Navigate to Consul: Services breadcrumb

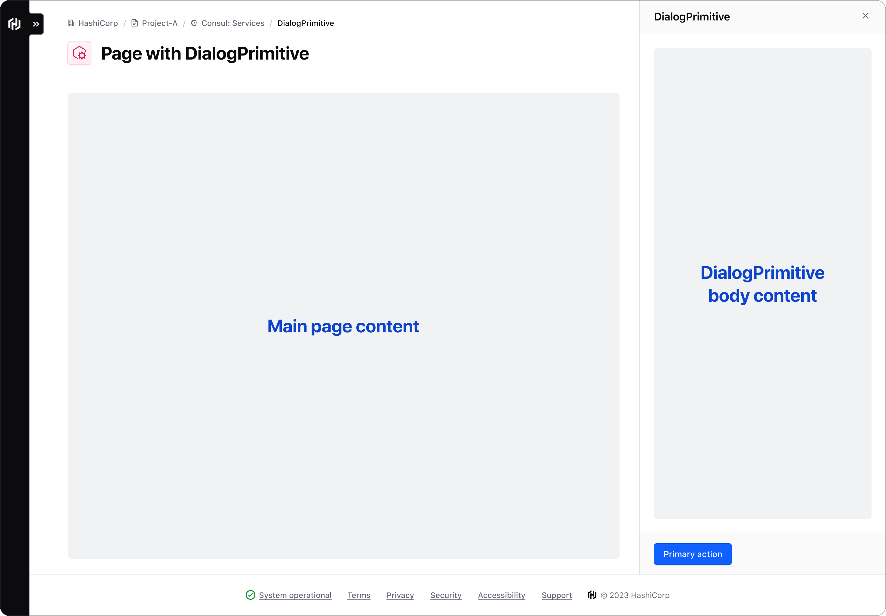[x=233, y=23]
